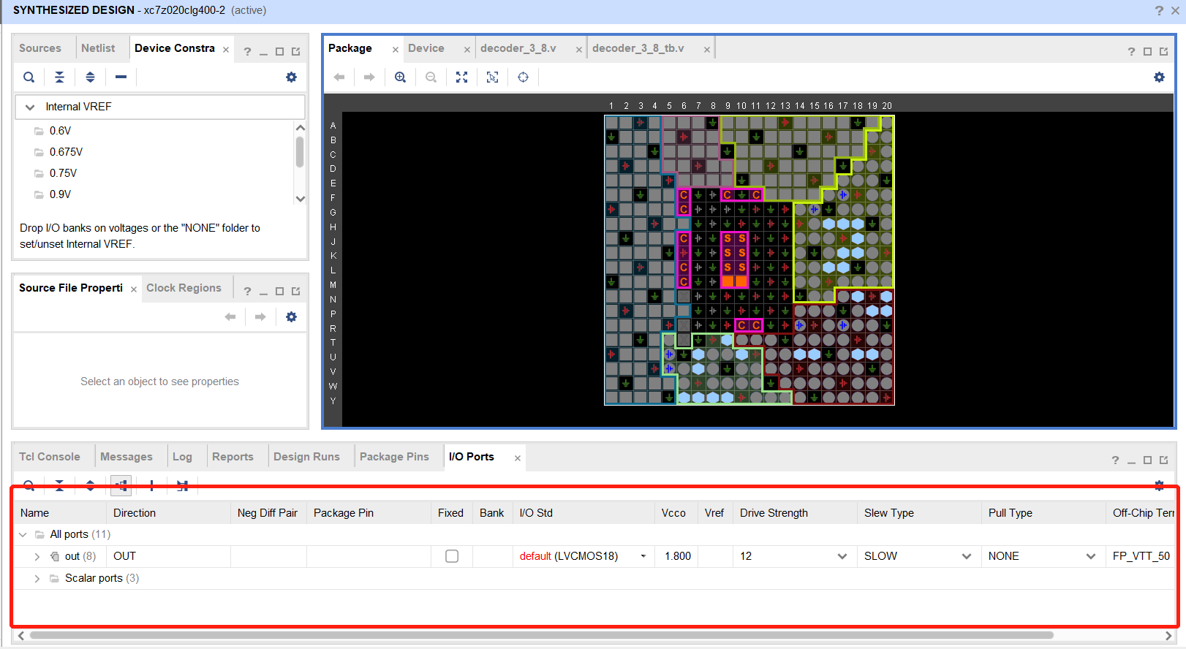Switch to Netlist tab

(x=98, y=48)
